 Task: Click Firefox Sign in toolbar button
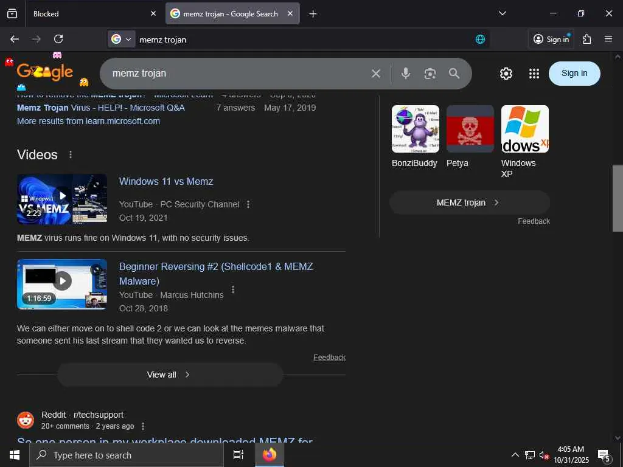pyautogui.click(x=551, y=39)
